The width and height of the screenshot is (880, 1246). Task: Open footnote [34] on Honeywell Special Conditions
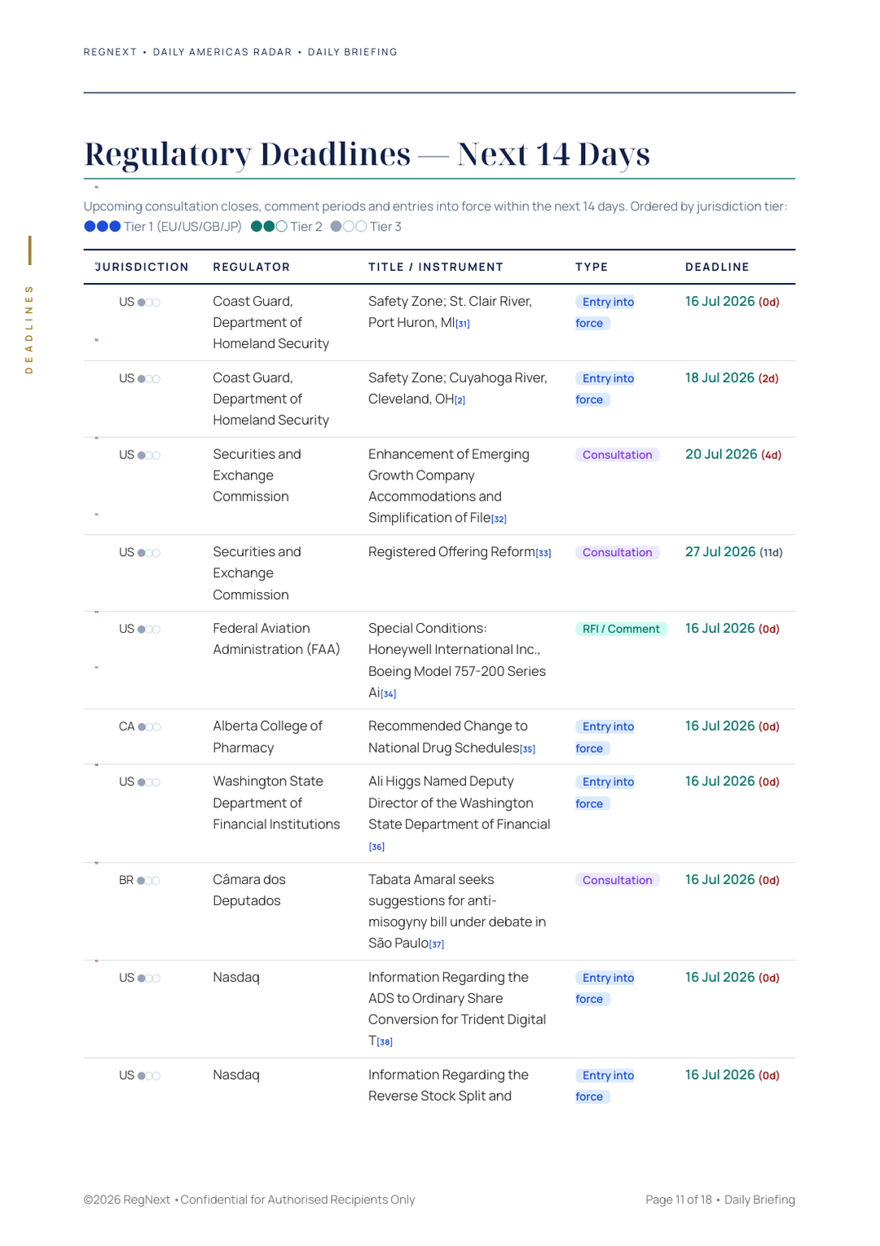[x=389, y=694]
